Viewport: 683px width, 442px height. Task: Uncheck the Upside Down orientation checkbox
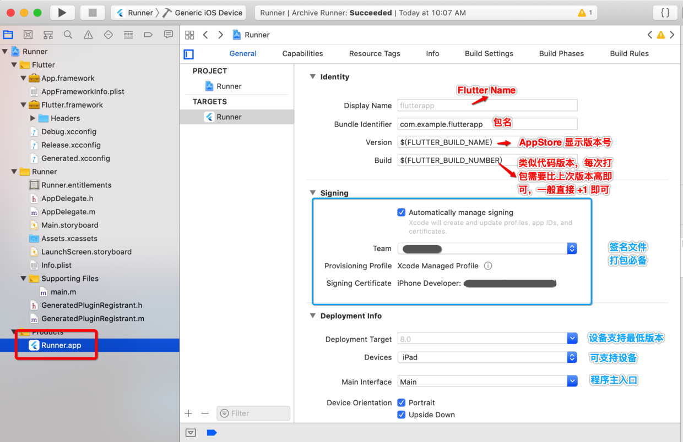[402, 415]
